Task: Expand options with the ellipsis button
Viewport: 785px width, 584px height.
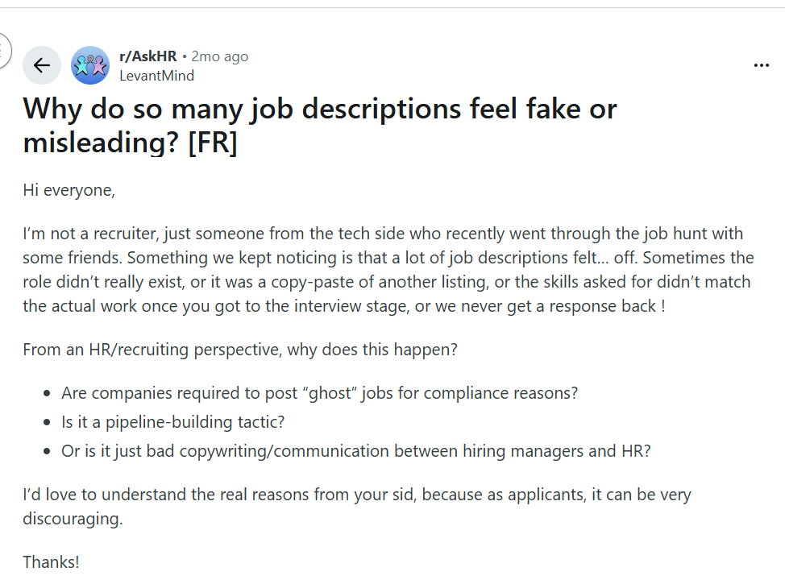Action: click(x=761, y=64)
